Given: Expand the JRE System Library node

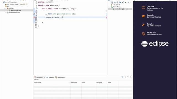Looking at the screenshot, I should (x=3, y=4).
